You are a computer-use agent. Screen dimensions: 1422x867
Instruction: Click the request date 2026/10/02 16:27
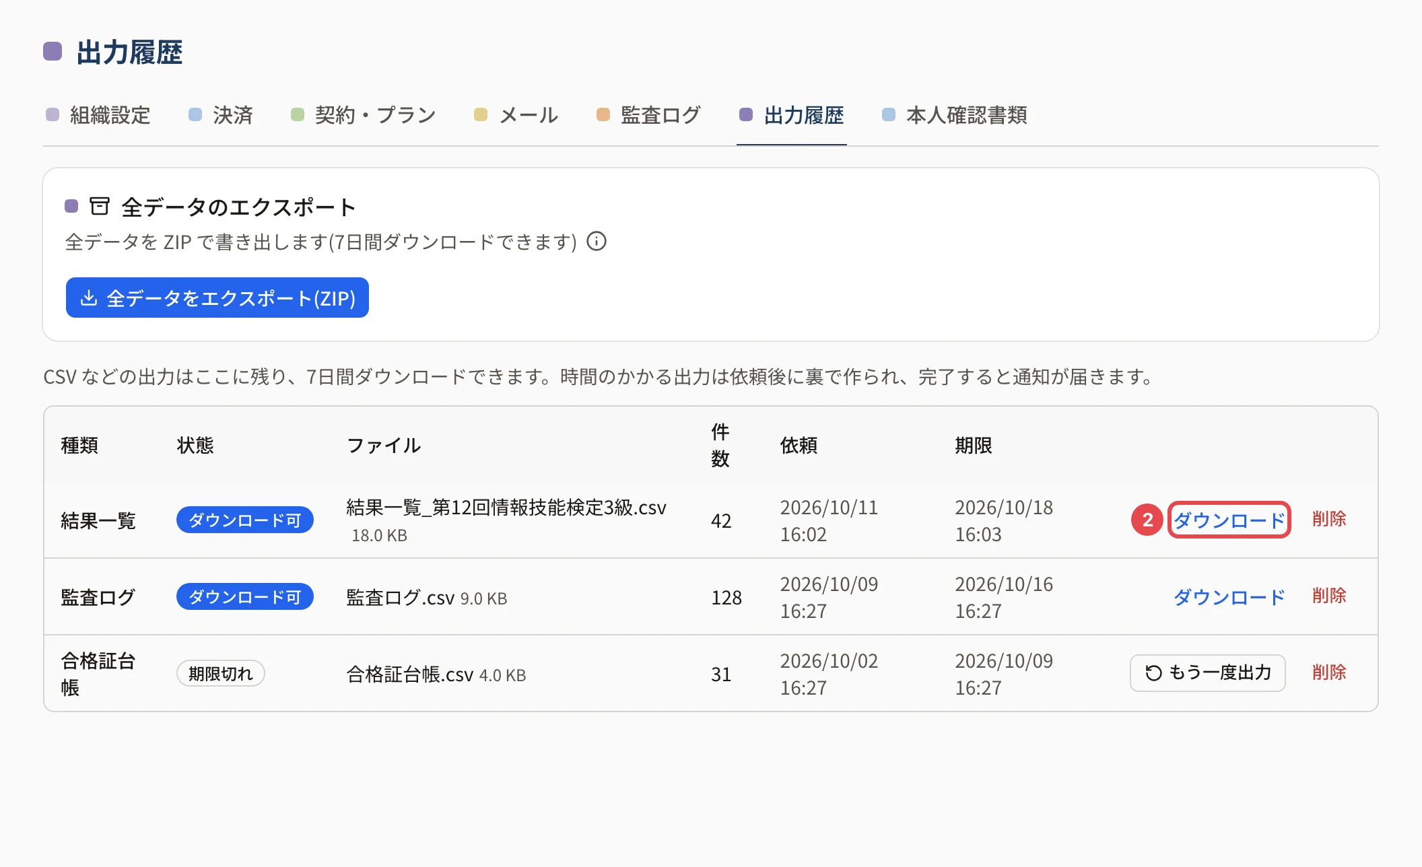pyautogui.click(x=829, y=674)
